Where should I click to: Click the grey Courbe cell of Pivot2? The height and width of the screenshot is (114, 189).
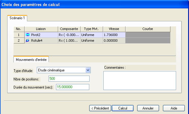pos(148,35)
